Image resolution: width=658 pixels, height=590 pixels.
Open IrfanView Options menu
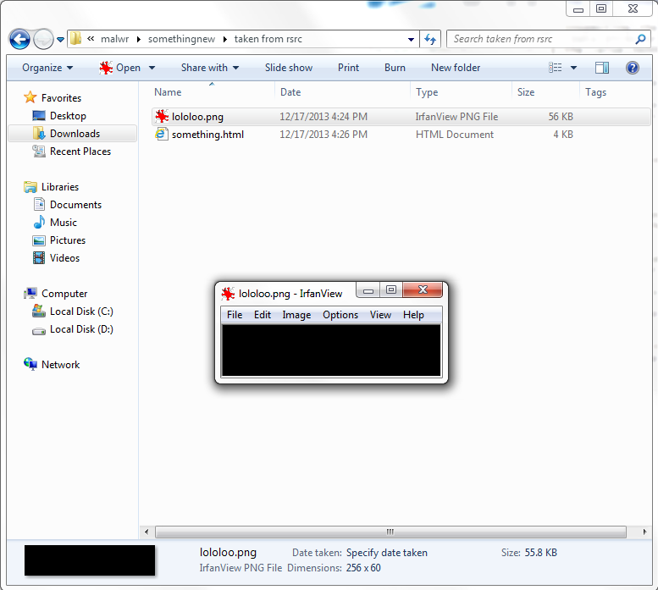pyautogui.click(x=340, y=315)
